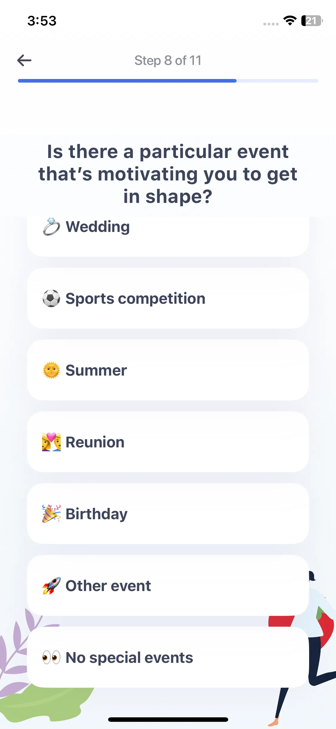
Task: Click the soccer ball emoji icon
Action: [x=51, y=298]
